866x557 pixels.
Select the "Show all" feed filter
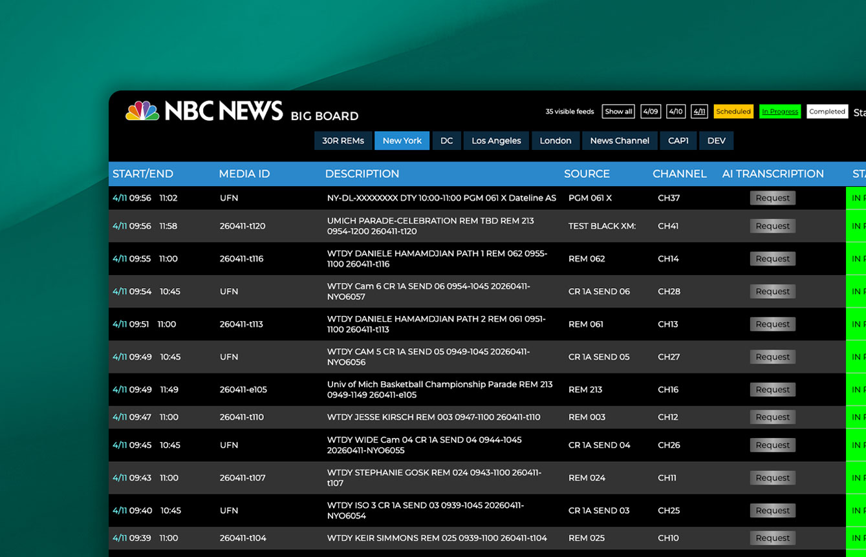point(618,110)
